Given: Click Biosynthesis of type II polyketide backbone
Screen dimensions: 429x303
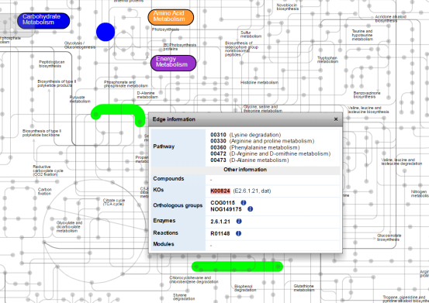Looking at the screenshot, I should tap(42, 133).
